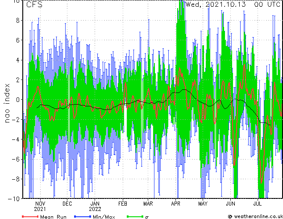
Task: Click the green sigma legend line
Action: click(x=135, y=216)
